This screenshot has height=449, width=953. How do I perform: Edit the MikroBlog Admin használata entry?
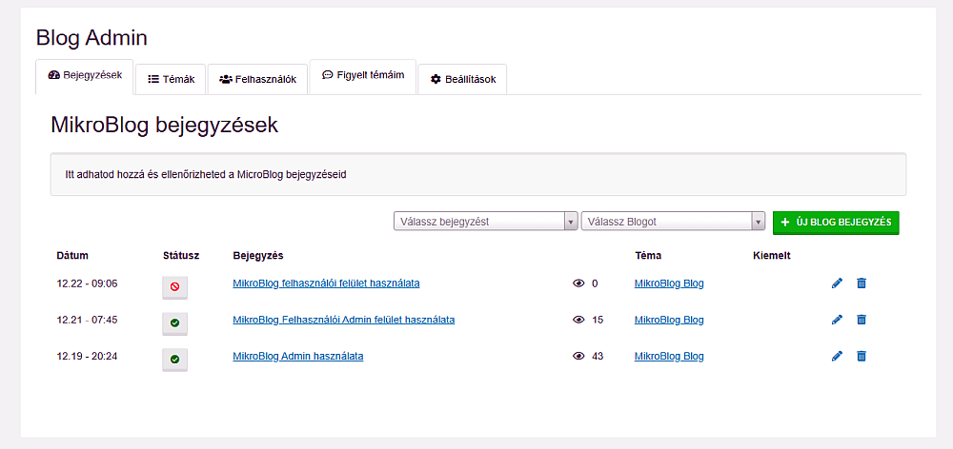tap(838, 356)
